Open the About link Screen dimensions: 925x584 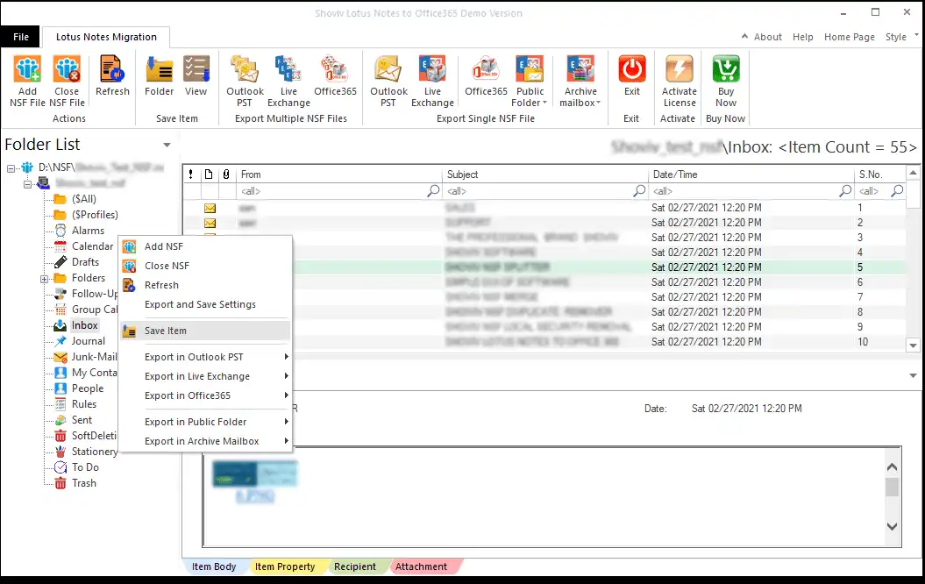pos(767,37)
